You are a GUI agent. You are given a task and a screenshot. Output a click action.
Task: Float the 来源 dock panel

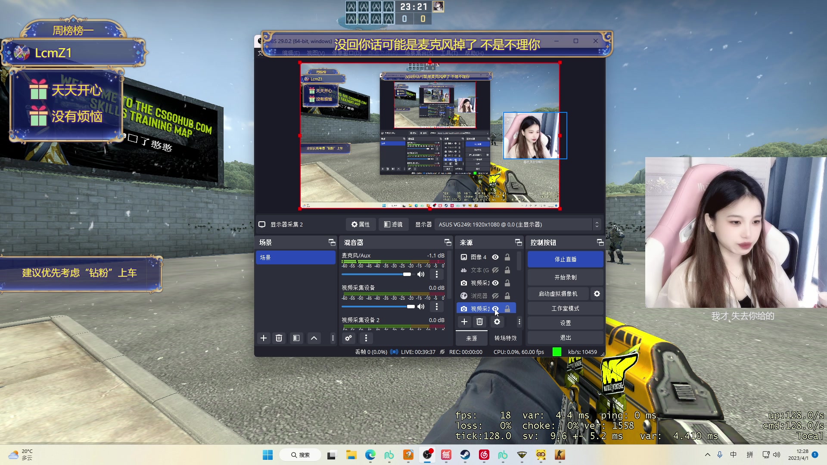tap(518, 242)
